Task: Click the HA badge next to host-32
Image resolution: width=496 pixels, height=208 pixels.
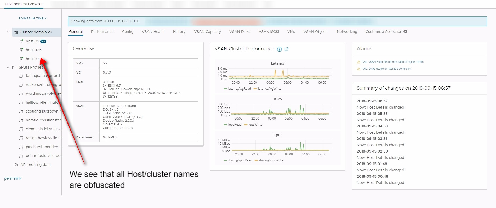Action: tap(43, 41)
